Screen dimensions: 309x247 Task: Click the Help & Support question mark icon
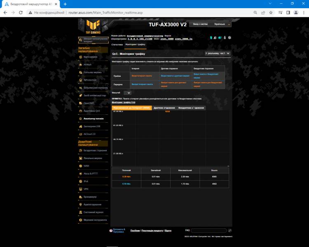coord(111,231)
